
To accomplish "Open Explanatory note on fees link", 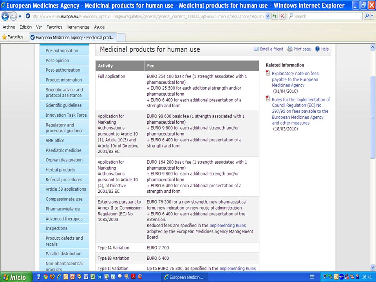I will [295, 80].
